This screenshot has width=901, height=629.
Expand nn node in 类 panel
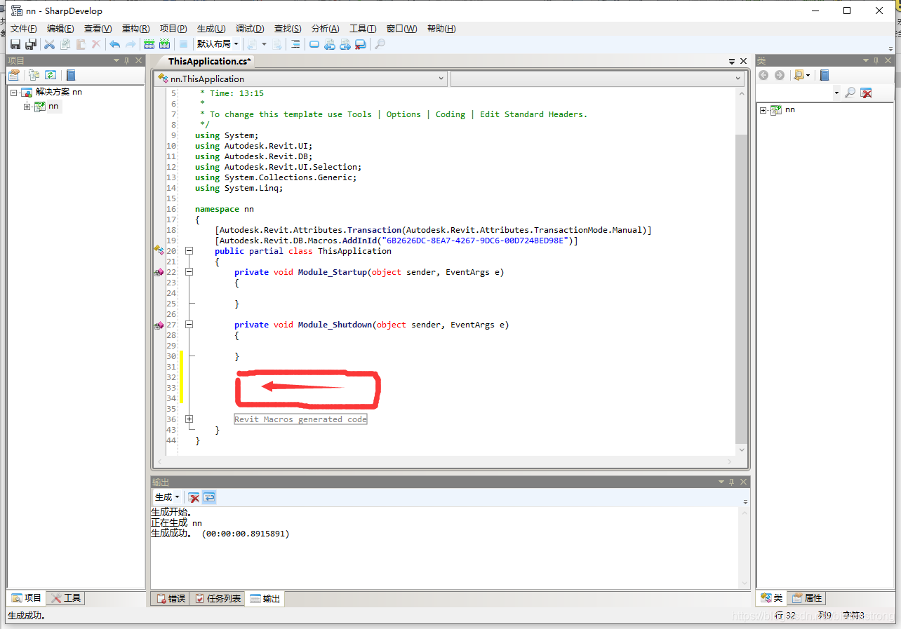coord(763,110)
